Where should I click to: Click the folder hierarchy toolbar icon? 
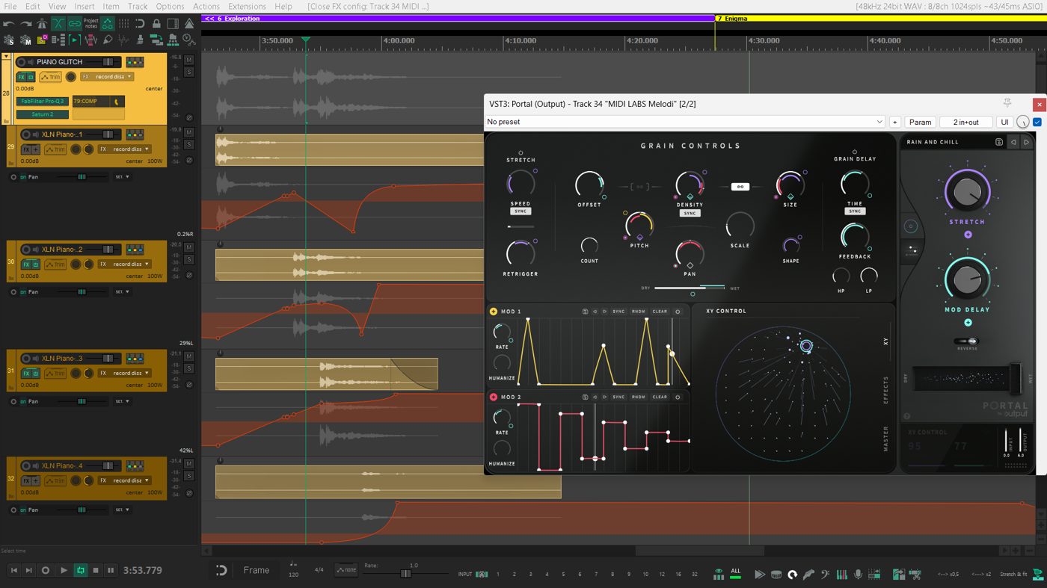173,40
